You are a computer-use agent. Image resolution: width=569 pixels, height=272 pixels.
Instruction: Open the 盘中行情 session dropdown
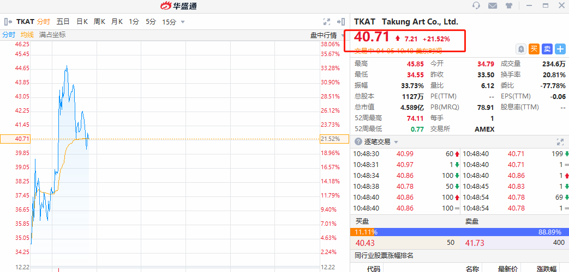coord(328,35)
